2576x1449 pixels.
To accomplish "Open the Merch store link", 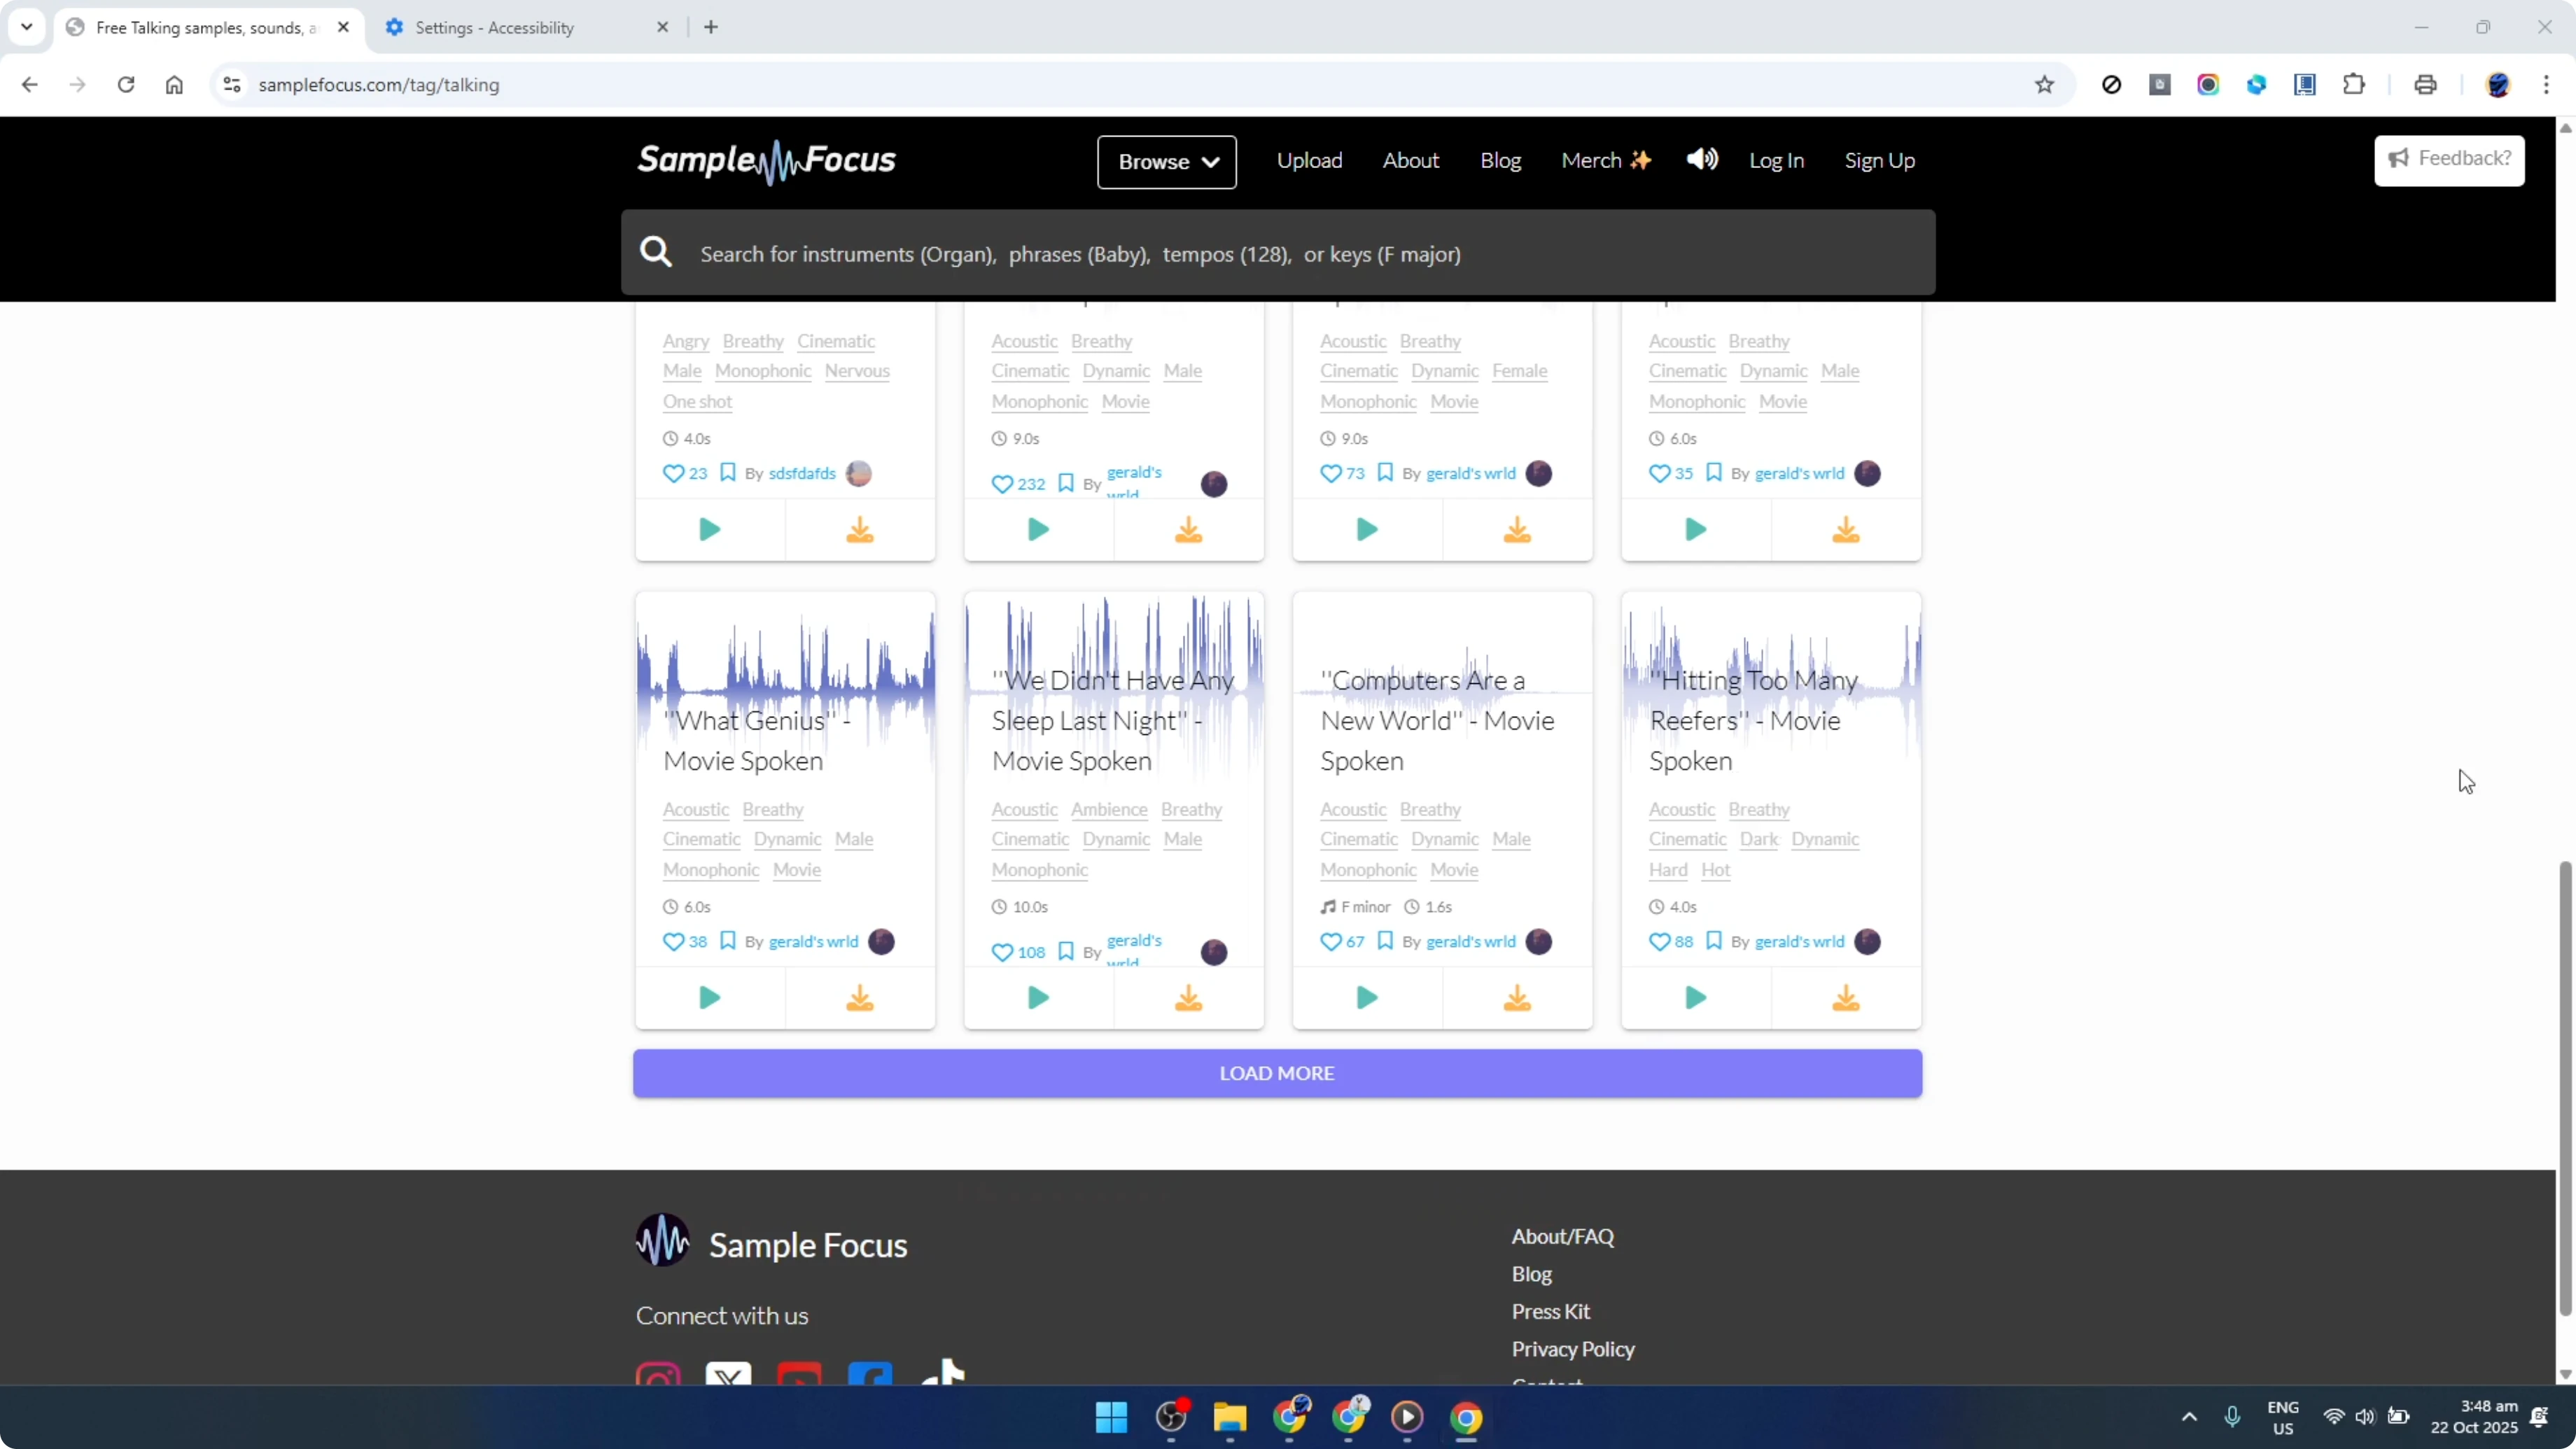I will 1606,161.
